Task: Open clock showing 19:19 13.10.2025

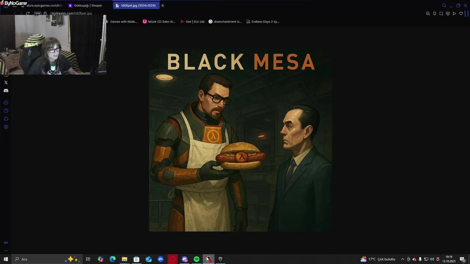Action: click(449, 259)
